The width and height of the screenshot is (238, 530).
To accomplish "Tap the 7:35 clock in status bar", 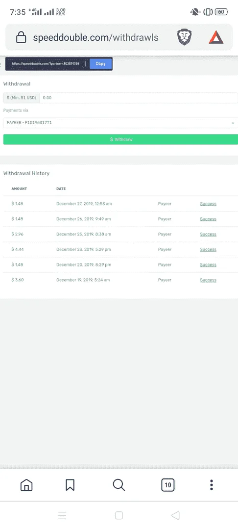I will [18, 12].
